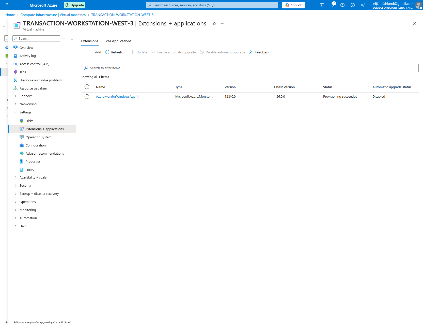Image resolution: width=423 pixels, height=324 pixels.
Task: Switch to the Extensions tab
Action: pyautogui.click(x=90, y=41)
